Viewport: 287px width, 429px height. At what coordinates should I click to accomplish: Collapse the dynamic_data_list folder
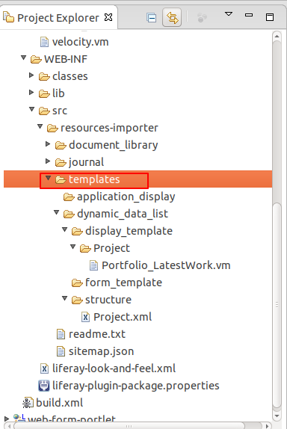pos(56,212)
